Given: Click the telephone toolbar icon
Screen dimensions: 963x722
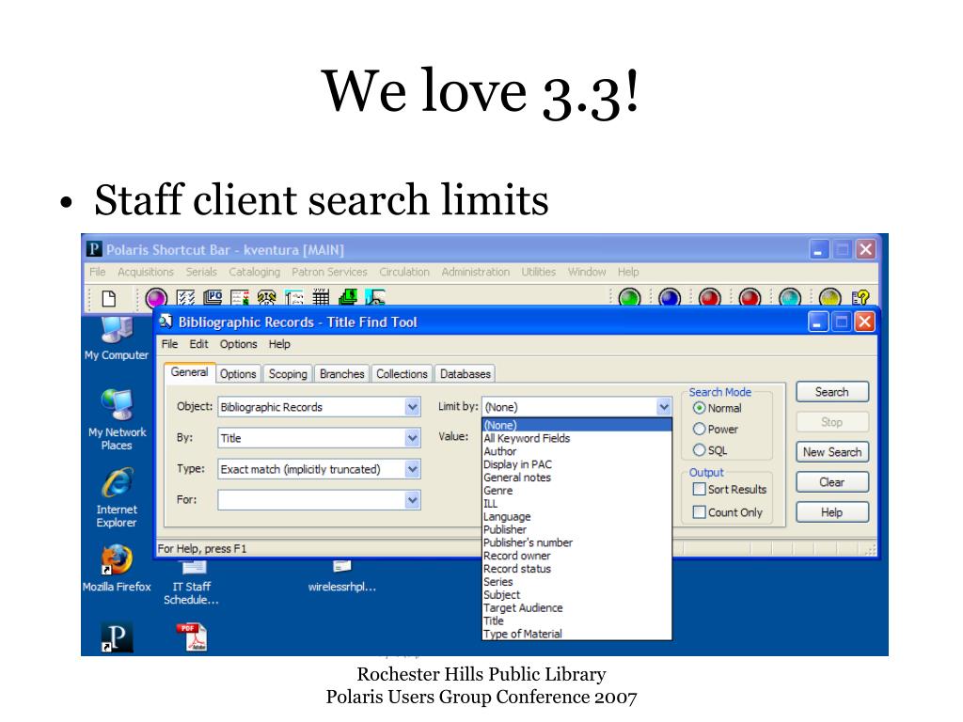Looking at the screenshot, I should click(x=266, y=298).
